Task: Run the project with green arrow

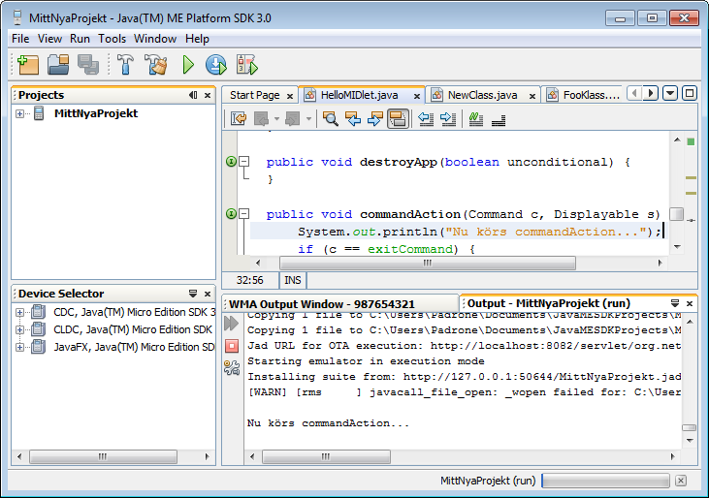Action: pos(188,65)
